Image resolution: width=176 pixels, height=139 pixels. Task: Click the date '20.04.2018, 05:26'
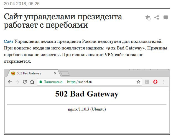tap(22, 4)
